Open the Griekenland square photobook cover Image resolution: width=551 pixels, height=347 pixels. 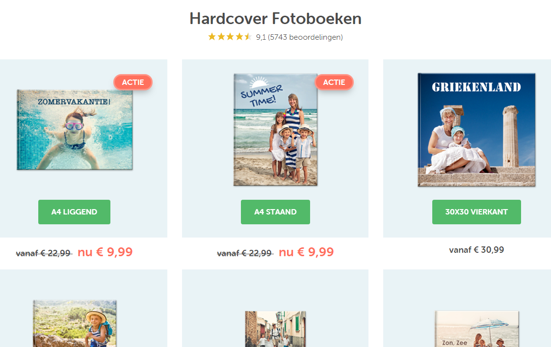point(476,130)
